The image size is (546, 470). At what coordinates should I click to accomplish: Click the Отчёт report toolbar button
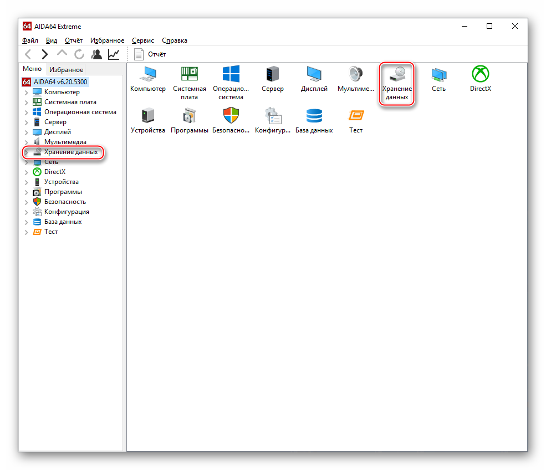coord(150,54)
